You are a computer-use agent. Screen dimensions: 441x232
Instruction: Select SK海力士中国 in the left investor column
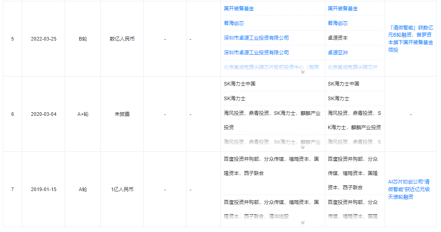[239, 84]
